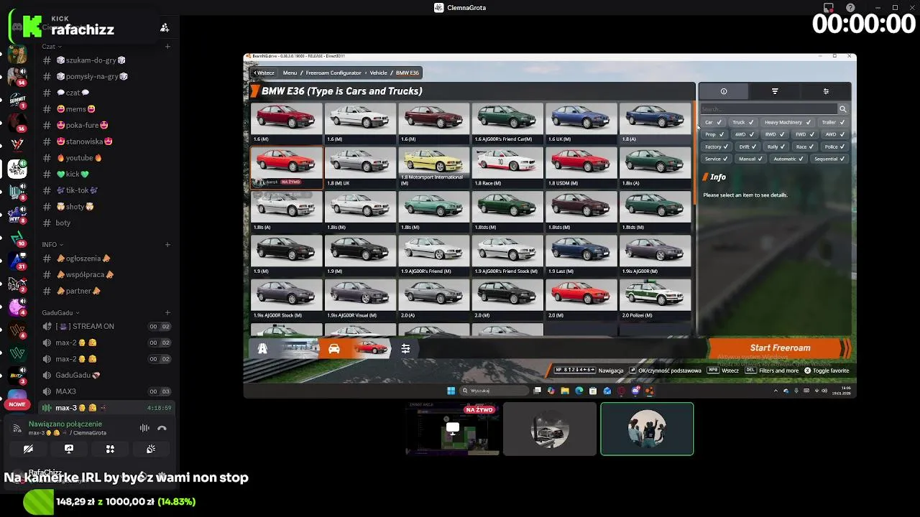Add a channel to the Czat category
Image resolution: width=920 pixels, height=517 pixels.
click(x=167, y=47)
